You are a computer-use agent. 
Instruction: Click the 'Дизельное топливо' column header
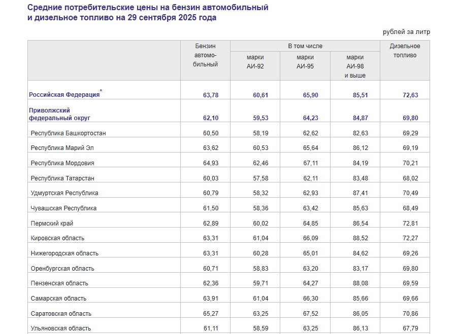pyautogui.click(x=405, y=51)
